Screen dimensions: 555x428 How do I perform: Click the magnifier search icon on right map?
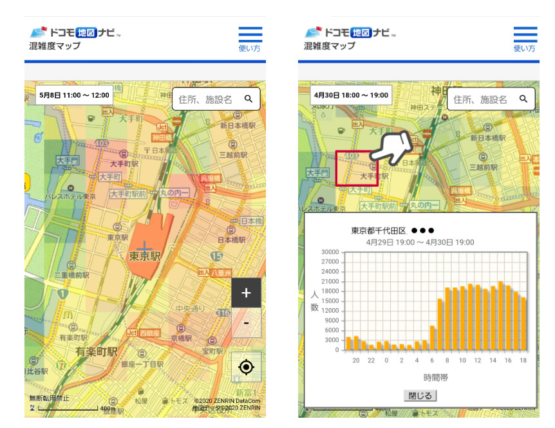pyautogui.click(x=523, y=99)
